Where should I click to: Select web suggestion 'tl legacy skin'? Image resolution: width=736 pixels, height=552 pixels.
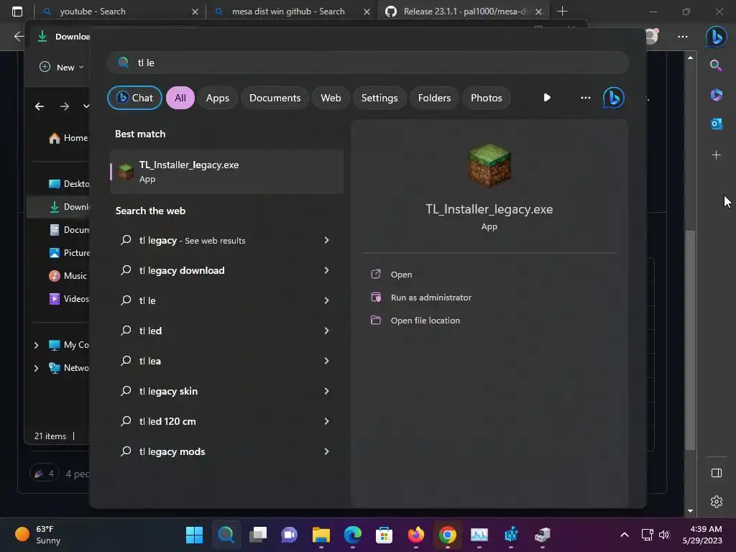[x=226, y=391]
